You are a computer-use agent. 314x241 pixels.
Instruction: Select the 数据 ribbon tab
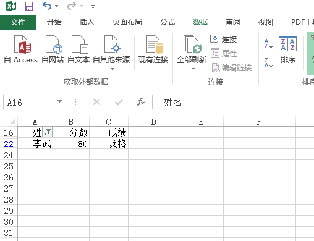tap(200, 22)
